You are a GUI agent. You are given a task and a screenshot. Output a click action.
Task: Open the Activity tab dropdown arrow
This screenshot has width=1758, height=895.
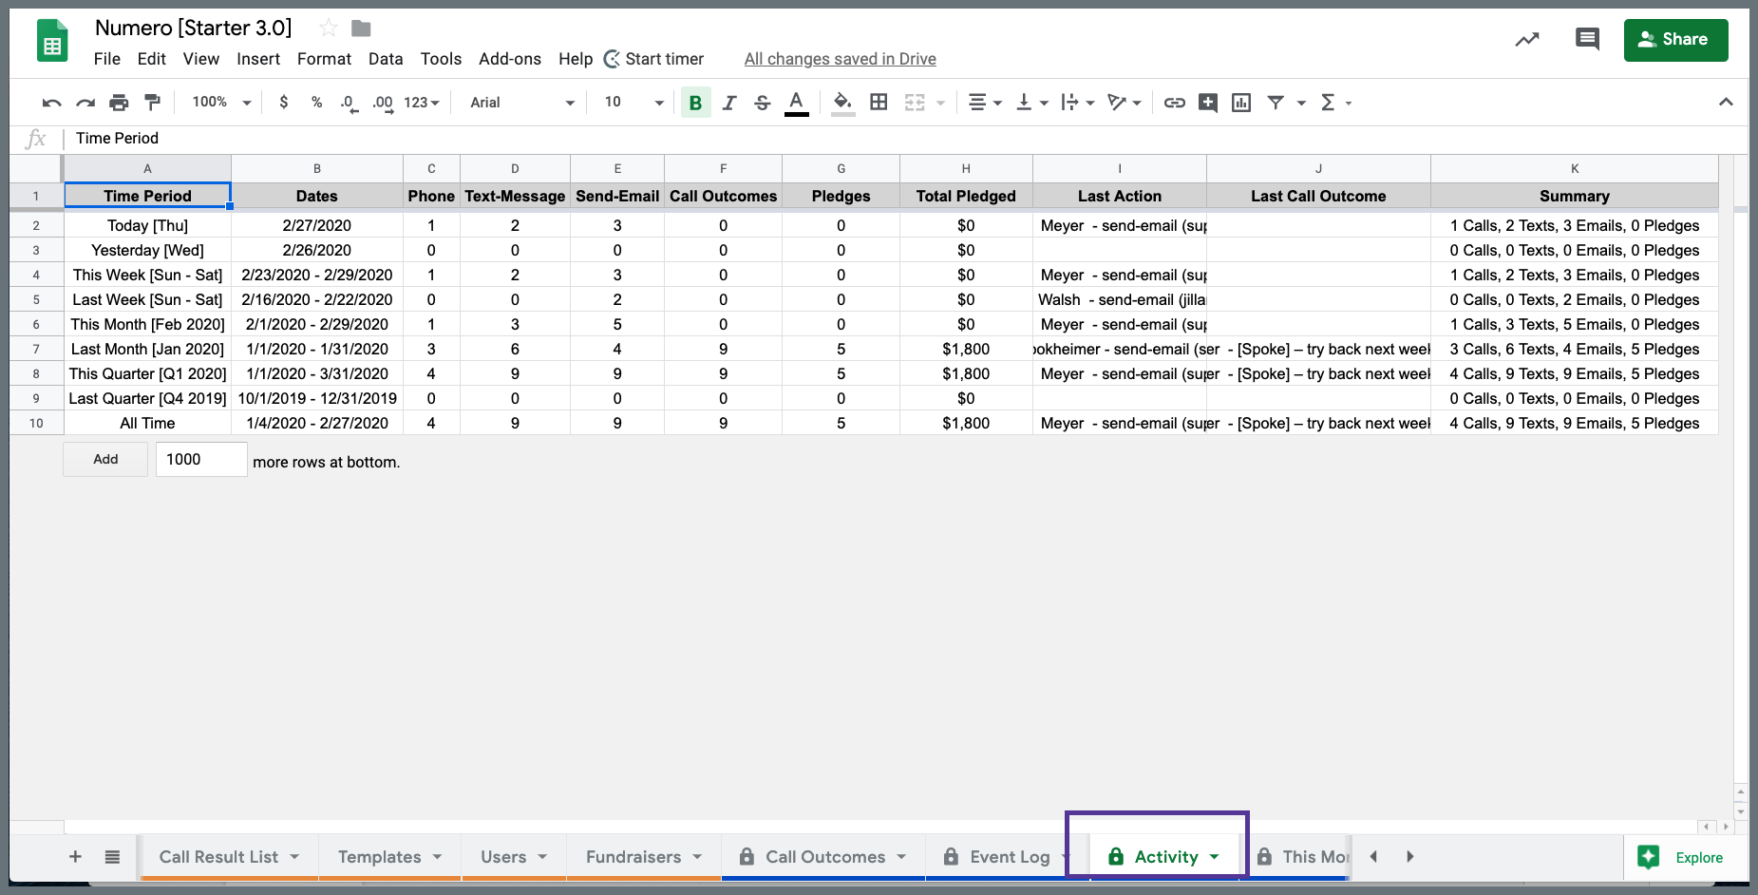click(x=1215, y=857)
